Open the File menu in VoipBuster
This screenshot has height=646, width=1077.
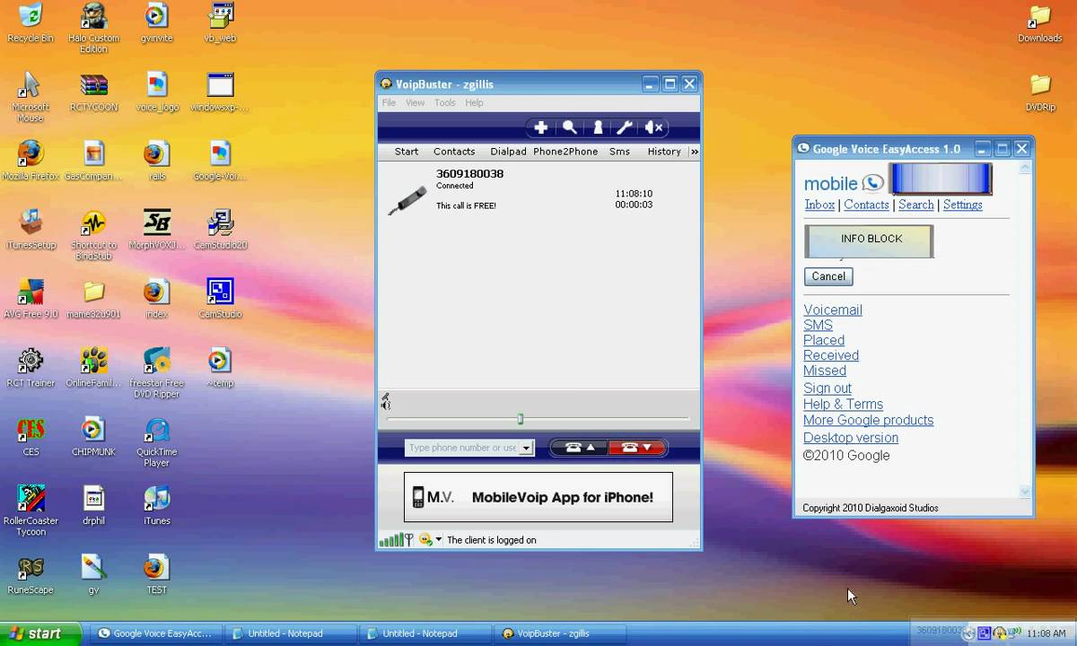click(389, 103)
